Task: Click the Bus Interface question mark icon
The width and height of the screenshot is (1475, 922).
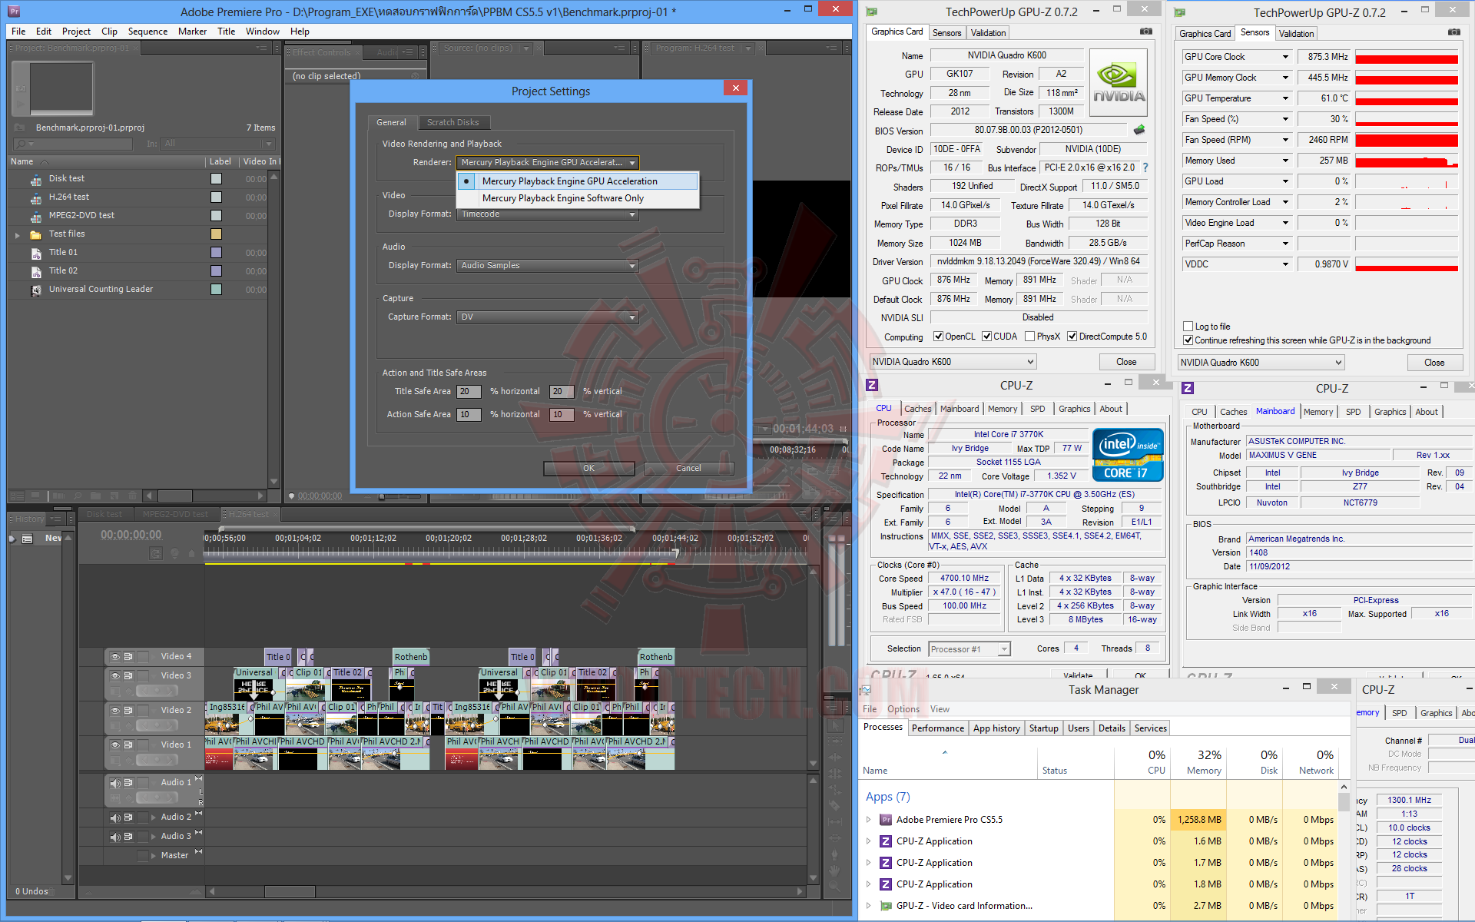Action: pyautogui.click(x=1145, y=167)
